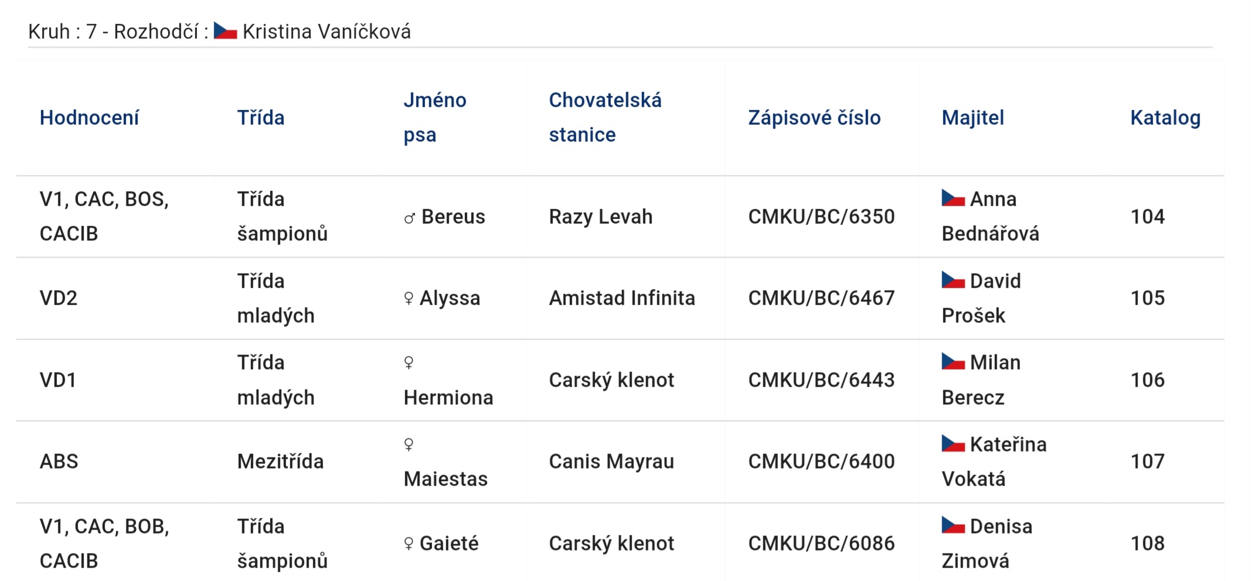Click the female symbol before Alyssa
Viewport: 1251px width, 581px height.
tap(409, 299)
